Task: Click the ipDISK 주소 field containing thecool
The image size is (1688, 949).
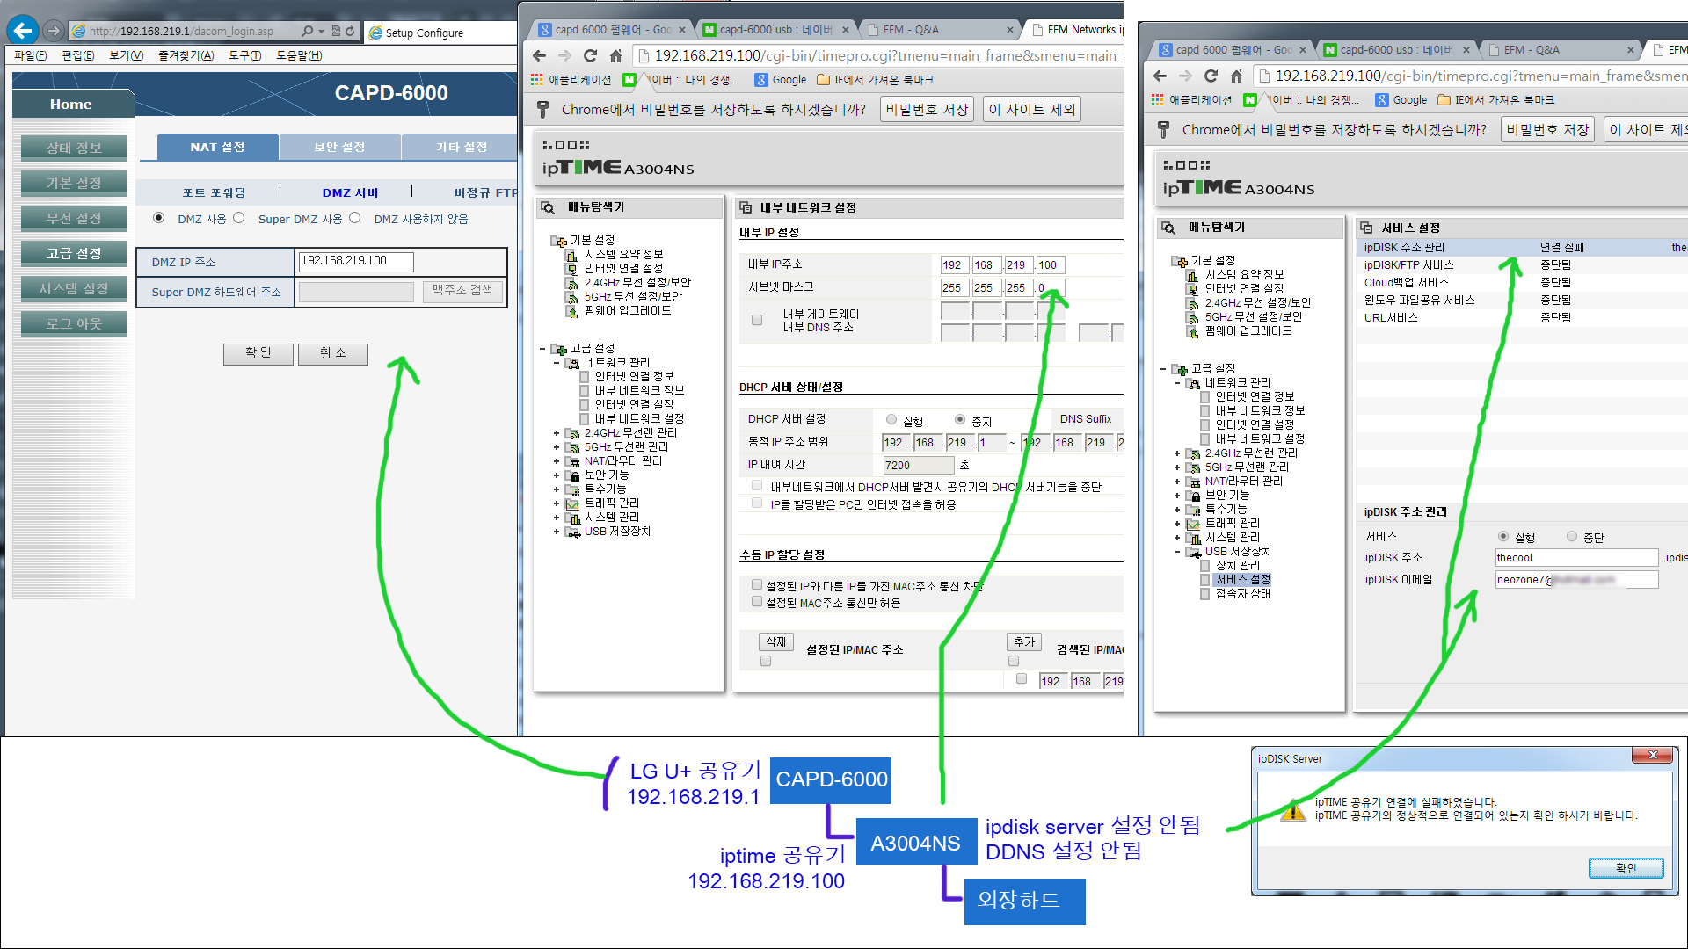Action: 1576,558
